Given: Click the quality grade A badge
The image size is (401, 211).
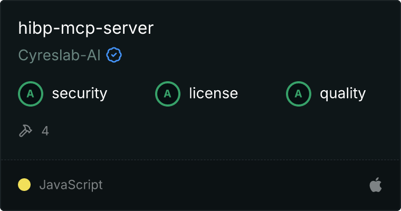Looking at the screenshot, I should pyautogui.click(x=299, y=94).
